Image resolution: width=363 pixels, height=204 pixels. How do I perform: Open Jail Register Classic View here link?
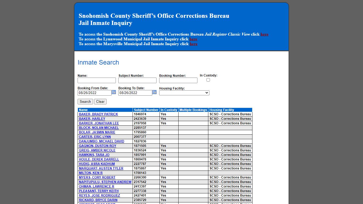264,34
